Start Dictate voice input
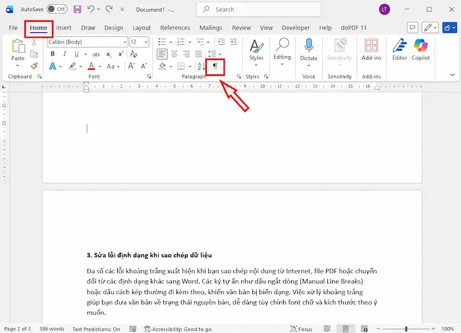The height and width of the screenshot is (333, 461). click(x=308, y=49)
